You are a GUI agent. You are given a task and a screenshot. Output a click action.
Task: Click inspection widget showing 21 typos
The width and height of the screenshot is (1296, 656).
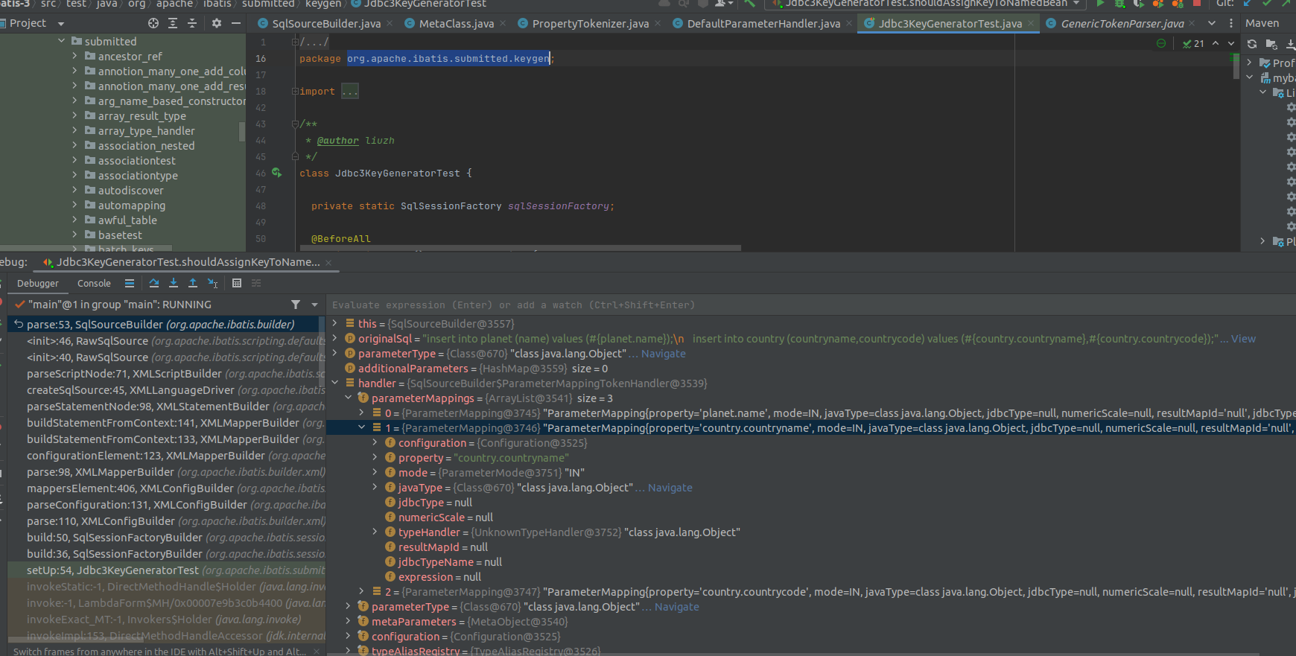1193,43
